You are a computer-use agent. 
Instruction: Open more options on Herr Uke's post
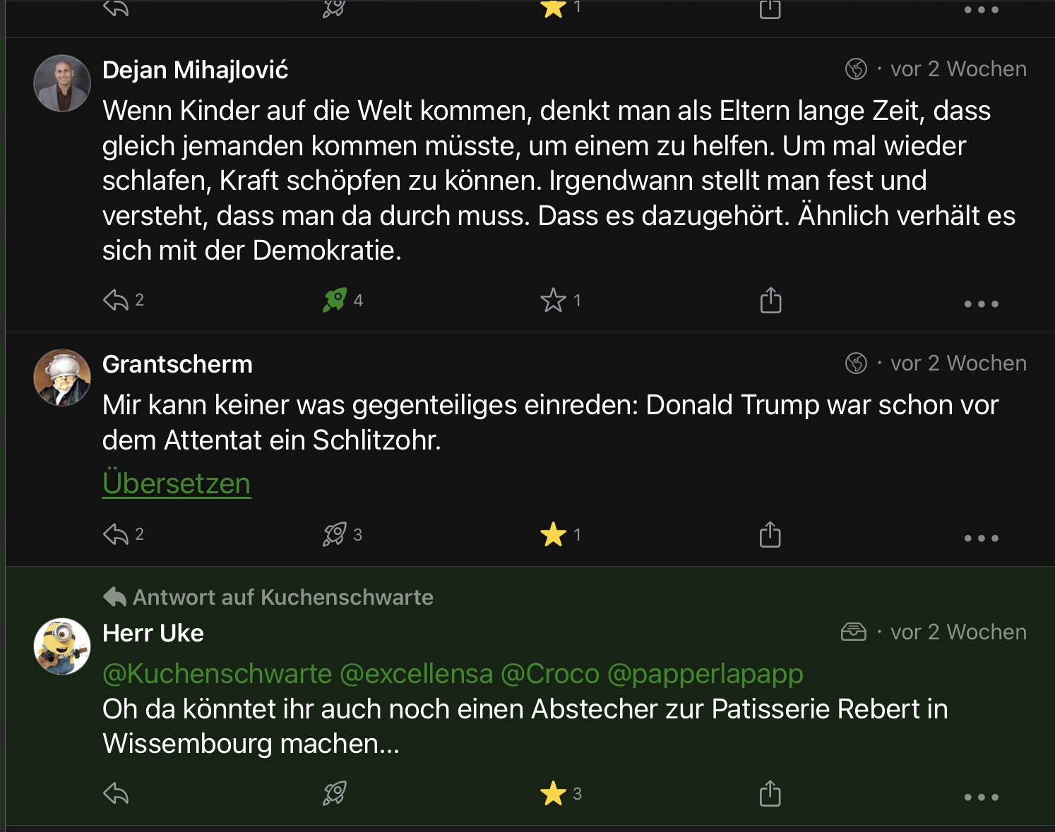tap(981, 797)
